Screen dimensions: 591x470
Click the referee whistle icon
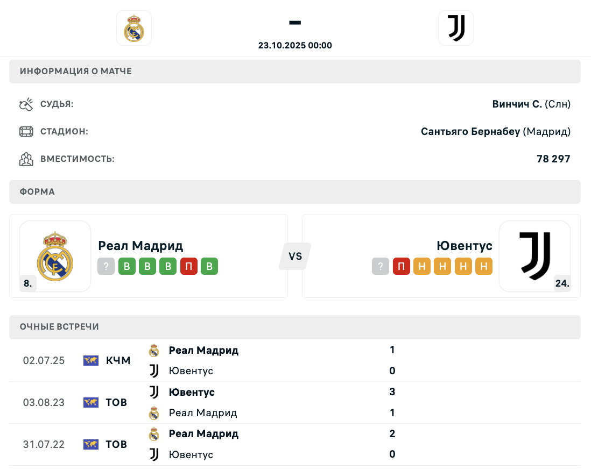26,104
